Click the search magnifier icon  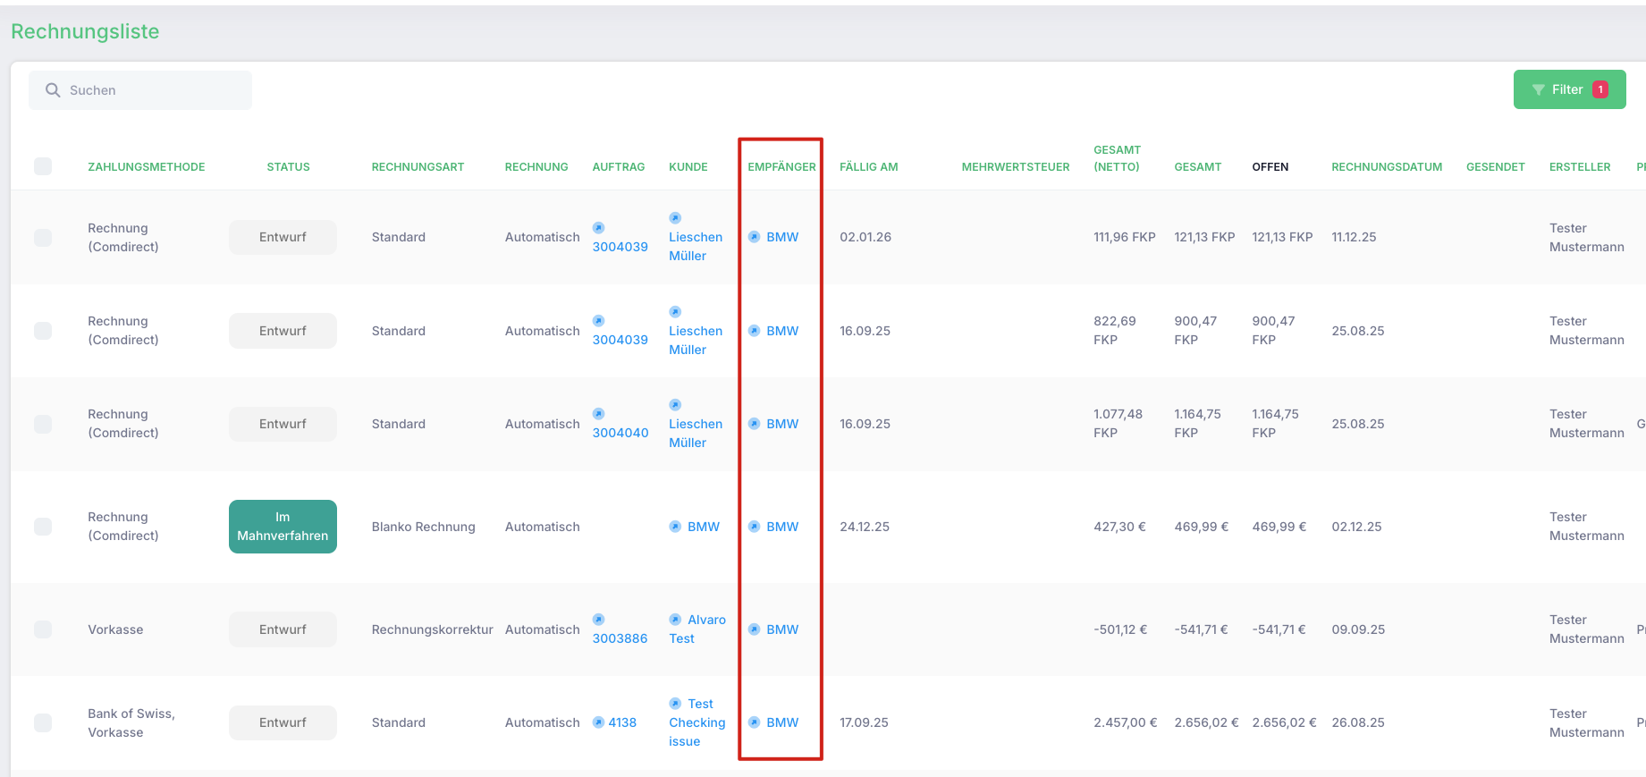click(x=53, y=90)
